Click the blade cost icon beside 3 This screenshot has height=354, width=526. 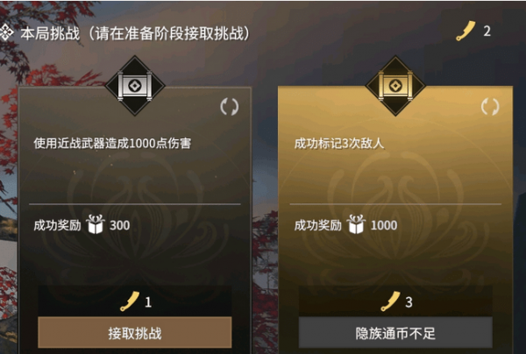click(x=390, y=301)
